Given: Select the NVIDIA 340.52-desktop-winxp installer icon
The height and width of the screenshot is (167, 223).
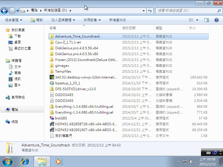Looking at the screenshot, I should [52, 77].
